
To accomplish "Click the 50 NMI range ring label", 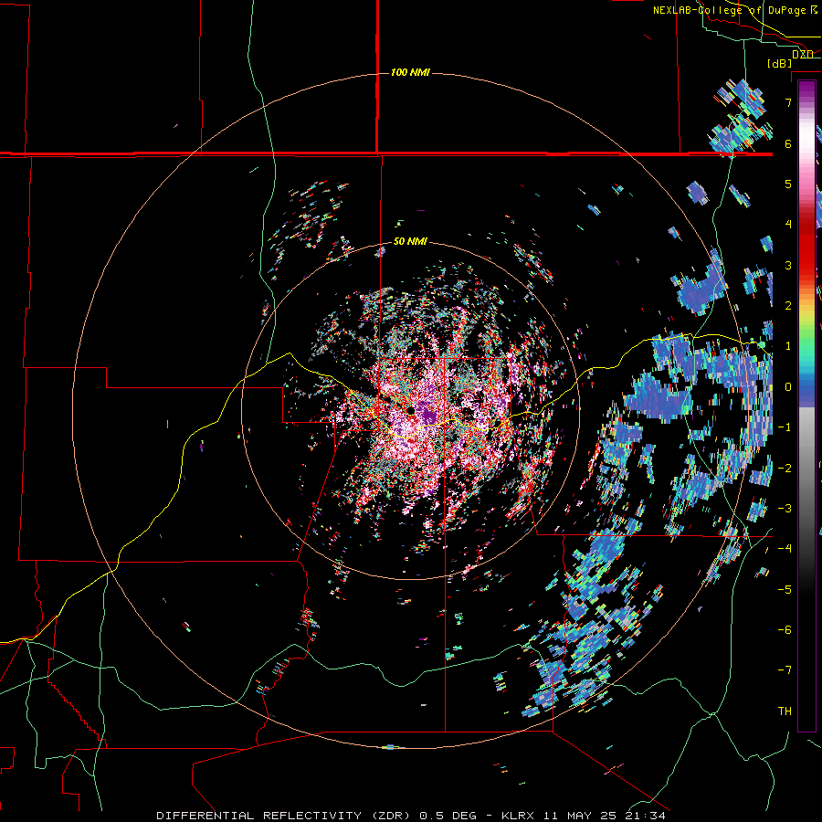I will pyautogui.click(x=410, y=242).
